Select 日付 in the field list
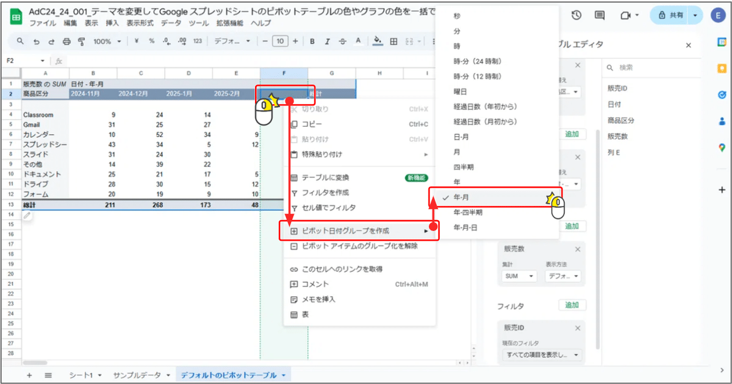 coord(614,104)
